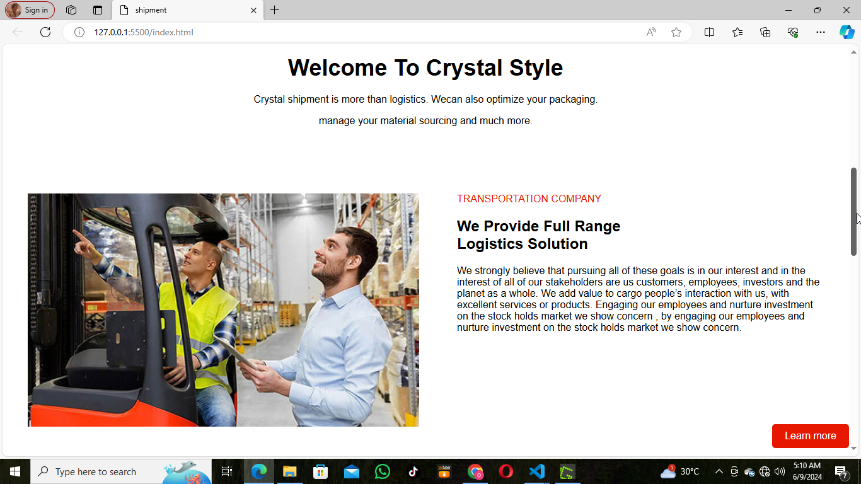Image resolution: width=861 pixels, height=484 pixels.
Task: Open the Collections icon in Edge toolbar
Action: pyautogui.click(x=765, y=32)
